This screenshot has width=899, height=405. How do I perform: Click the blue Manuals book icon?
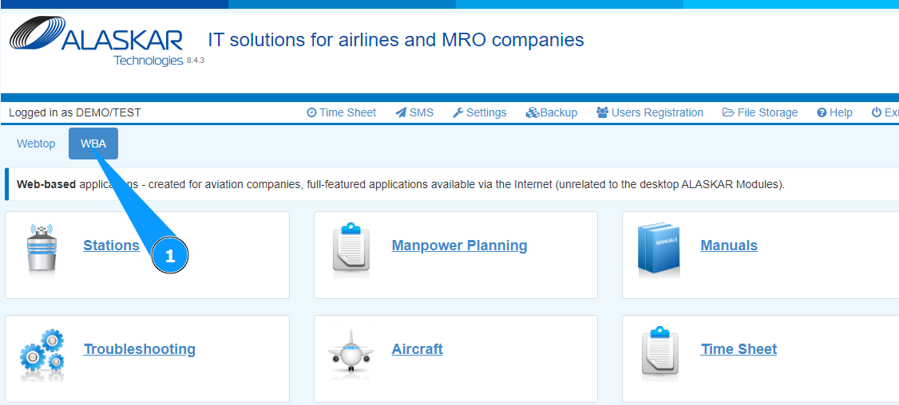pyautogui.click(x=659, y=249)
